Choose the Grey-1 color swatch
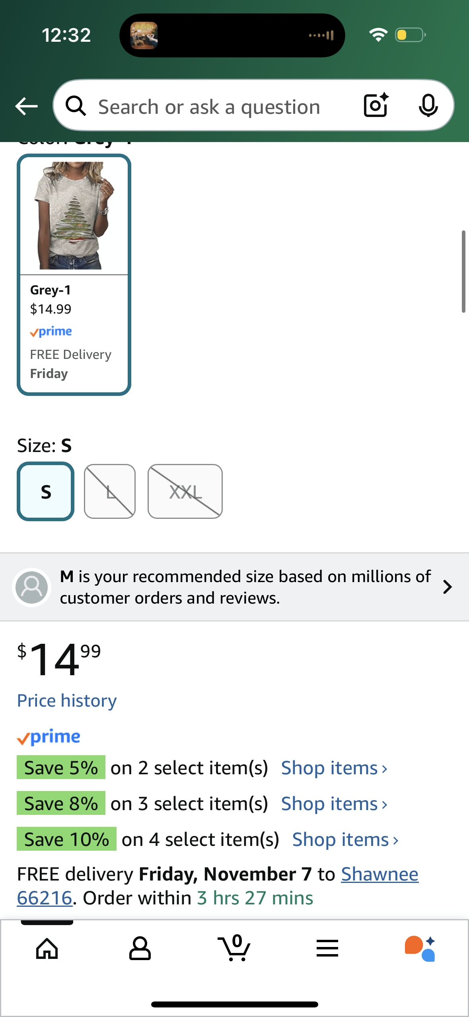469x1017 pixels. point(74,275)
